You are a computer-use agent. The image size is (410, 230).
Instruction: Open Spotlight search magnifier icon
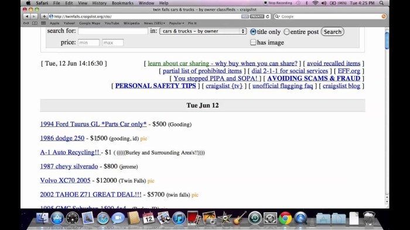click(381, 3)
